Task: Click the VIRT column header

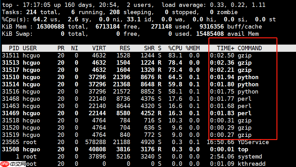Action: pos(99,48)
